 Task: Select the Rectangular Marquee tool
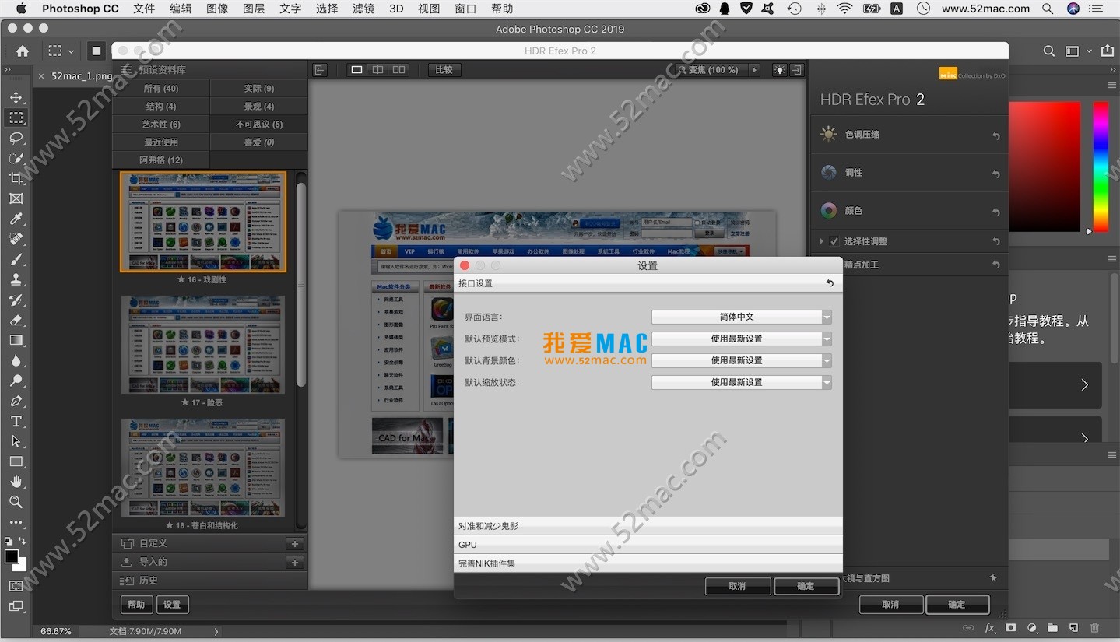coord(16,118)
